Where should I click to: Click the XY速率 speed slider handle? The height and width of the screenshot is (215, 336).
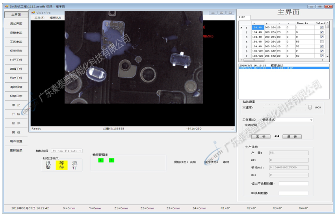coord(310,107)
